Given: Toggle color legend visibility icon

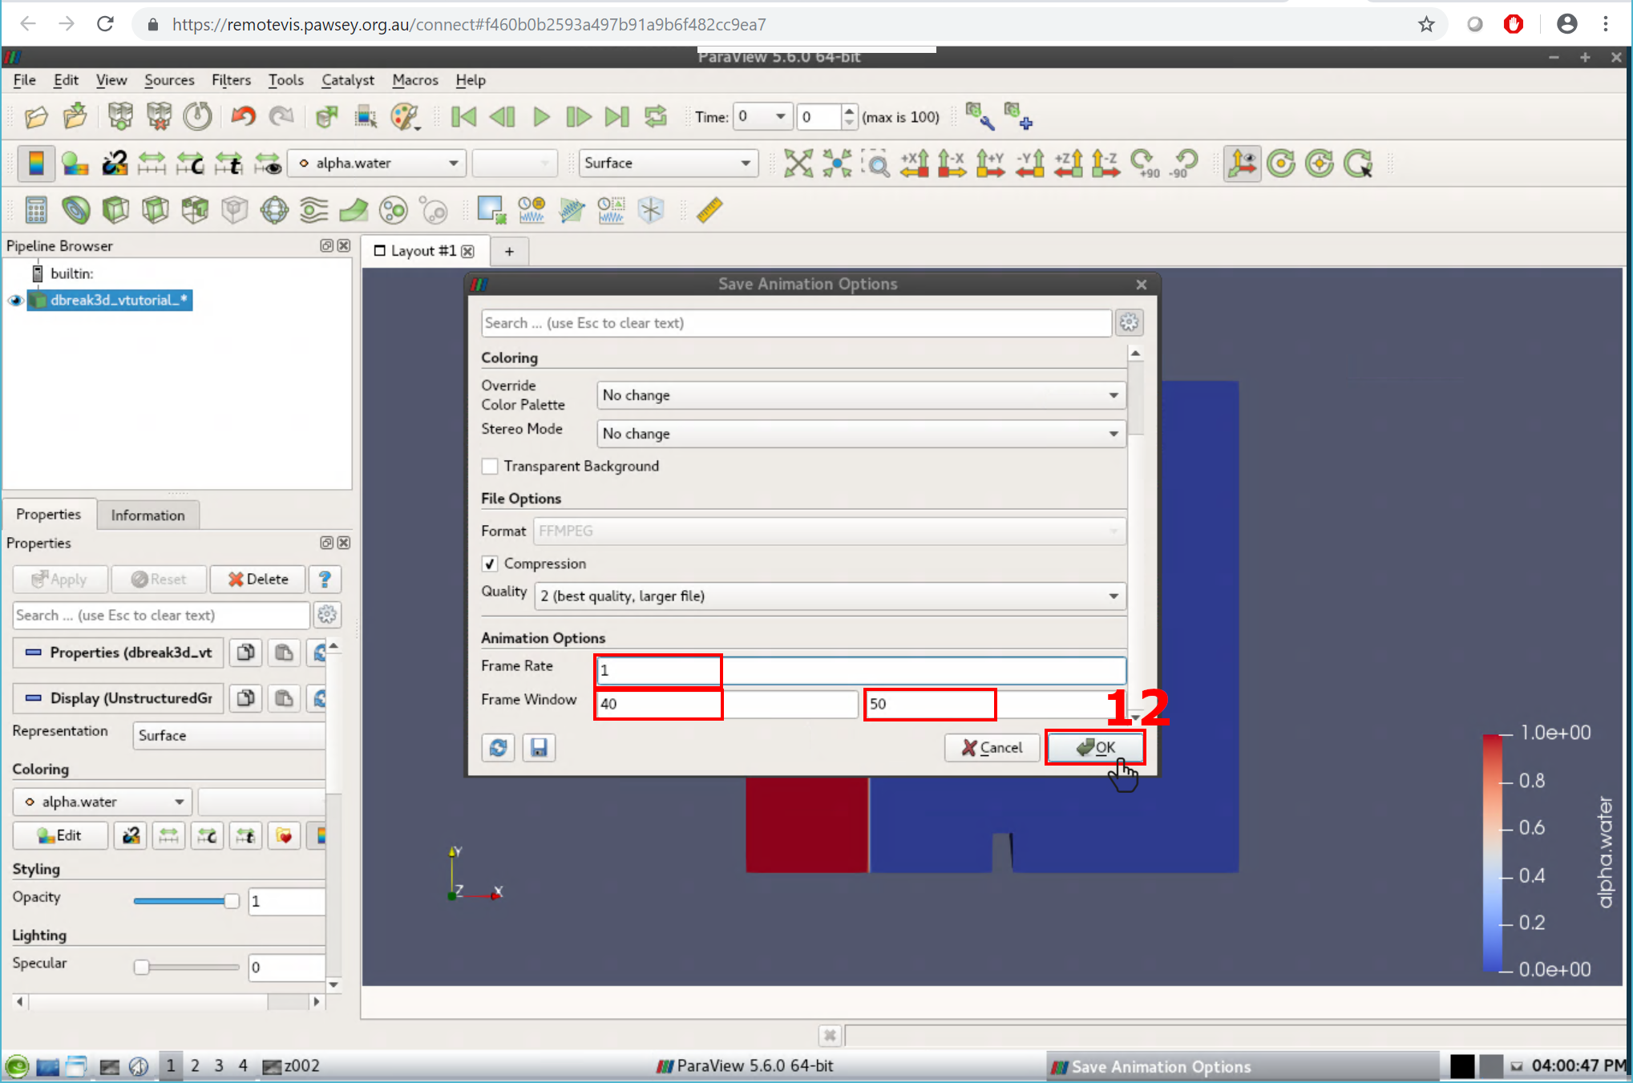Looking at the screenshot, I should tap(36, 164).
